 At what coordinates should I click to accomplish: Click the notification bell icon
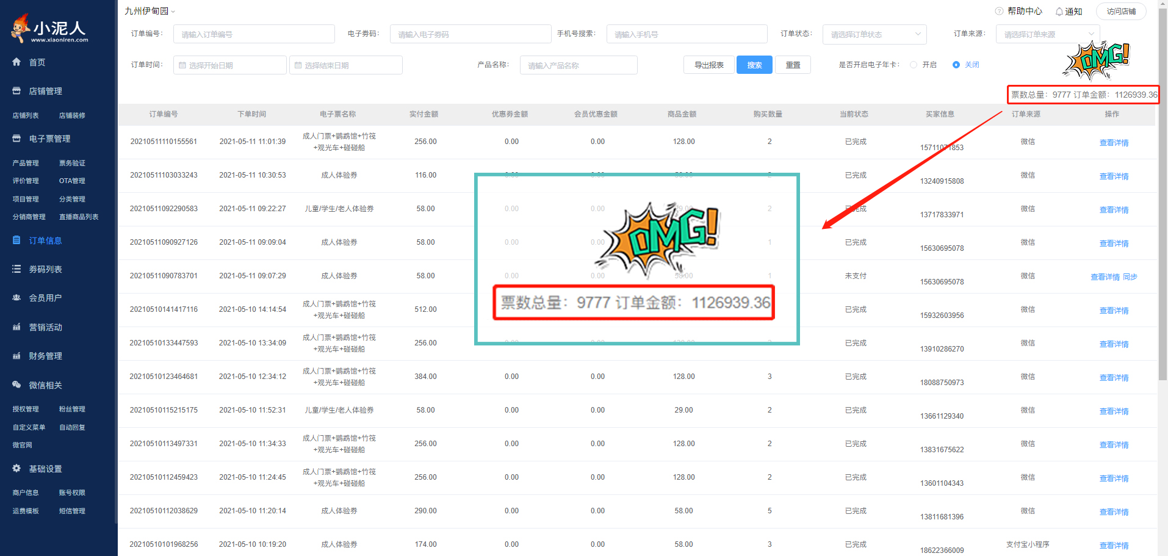point(1059,12)
